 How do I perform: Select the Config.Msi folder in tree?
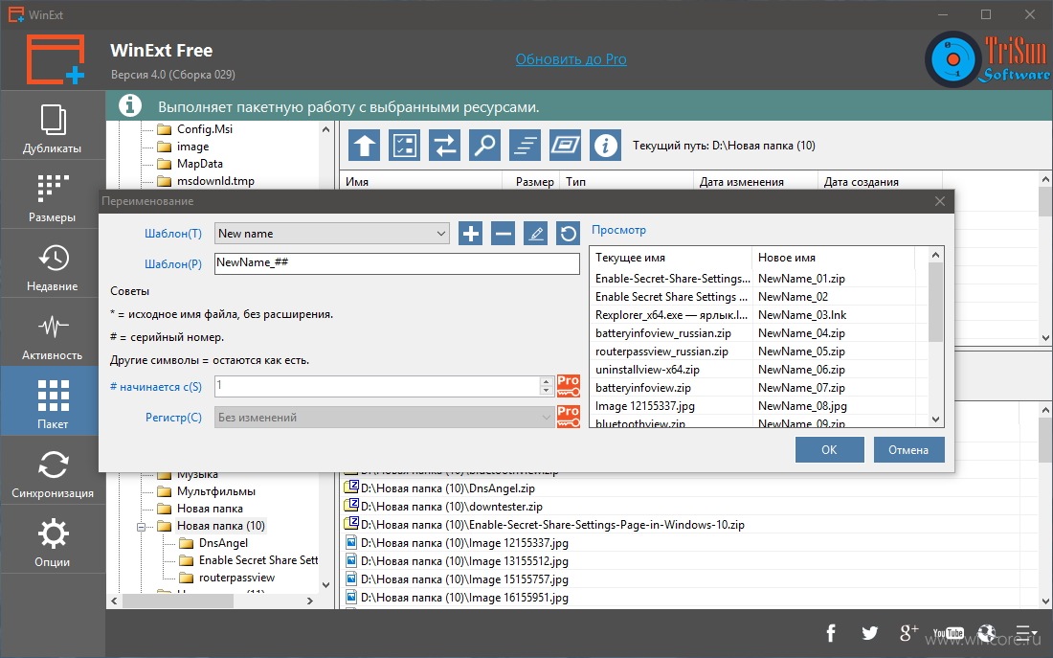[204, 129]
